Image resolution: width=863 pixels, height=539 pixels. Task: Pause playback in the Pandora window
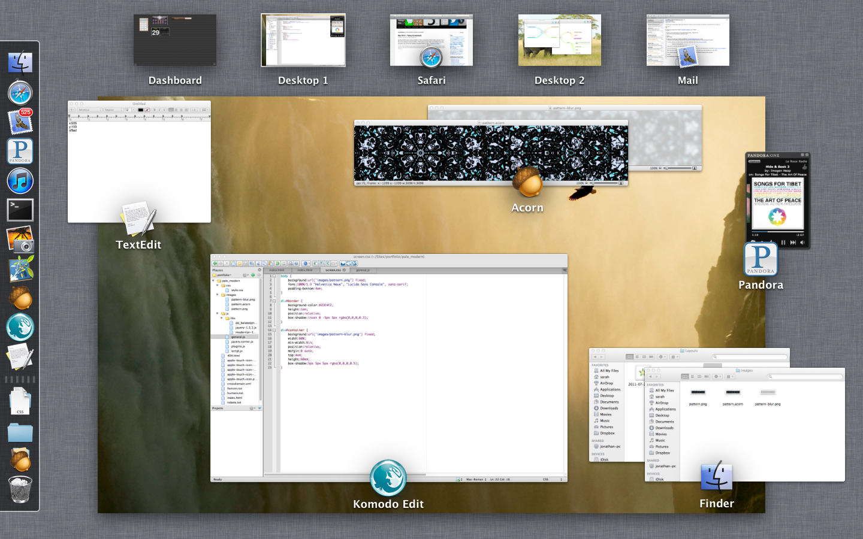coord(783,243)
